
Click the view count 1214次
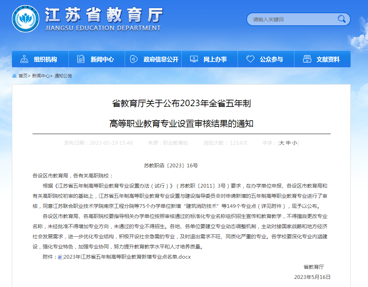pos(239,143)
